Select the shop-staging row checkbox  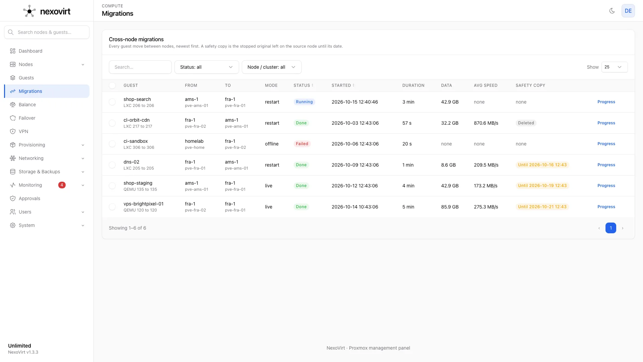pyautogui.click(x=112, y=186)
